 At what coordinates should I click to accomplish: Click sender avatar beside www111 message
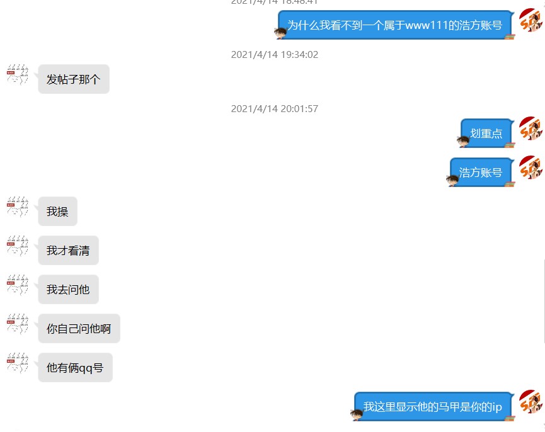(x=531, y=21)
